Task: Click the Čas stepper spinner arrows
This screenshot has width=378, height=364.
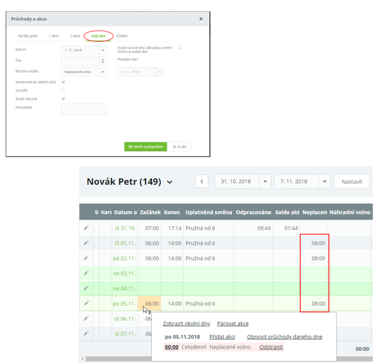Action: [x=103, y=61]
